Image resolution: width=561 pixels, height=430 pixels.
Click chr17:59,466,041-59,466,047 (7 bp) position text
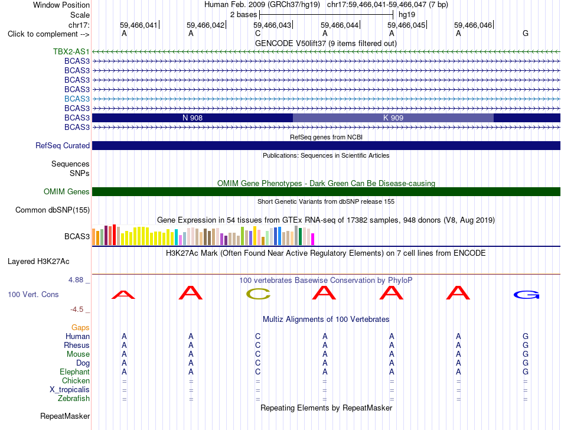pyautogui.click(x=387, y=5)
